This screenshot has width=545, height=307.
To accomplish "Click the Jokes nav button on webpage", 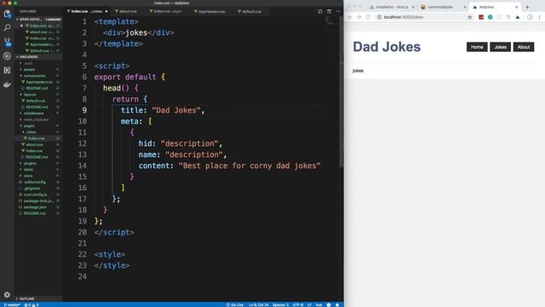I will 500,47.
